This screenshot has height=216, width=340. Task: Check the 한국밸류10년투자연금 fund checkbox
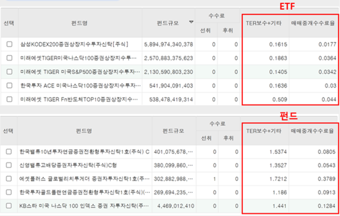click(9, 152)
